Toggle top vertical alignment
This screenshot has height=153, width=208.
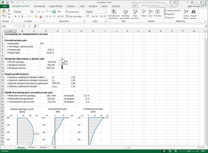[x=47, y=12]
